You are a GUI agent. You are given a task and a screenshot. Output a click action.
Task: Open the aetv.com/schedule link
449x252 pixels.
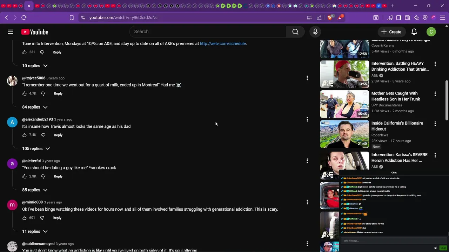pyautogui.click(x=223, y=44)
